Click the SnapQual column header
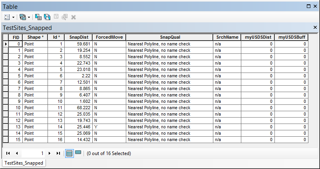 point(170,37)
